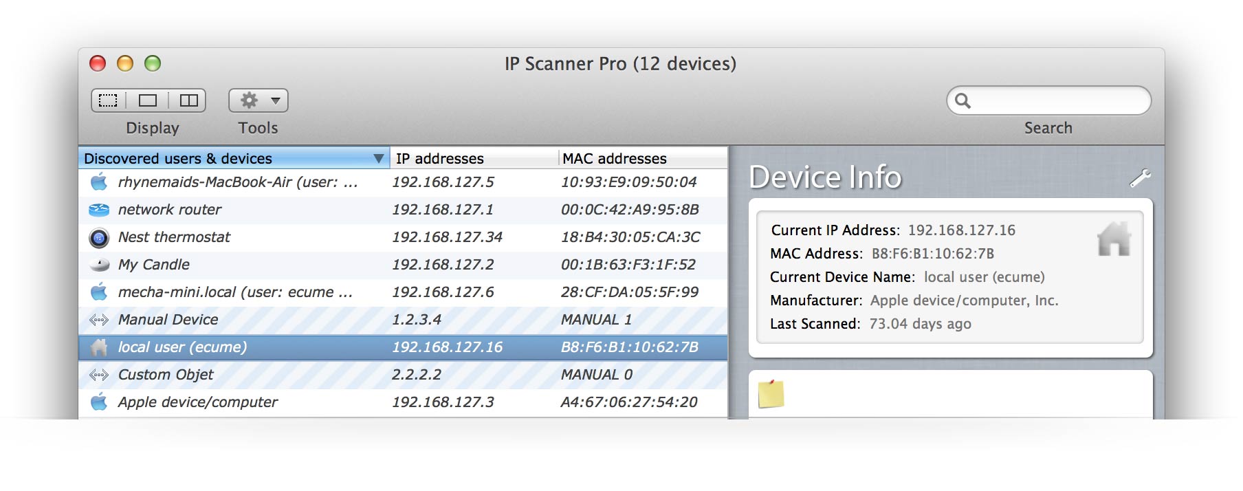Select the mecha-mini.local device name
This screenshot has width=1243, height=491.
click(x=235, y=292)
